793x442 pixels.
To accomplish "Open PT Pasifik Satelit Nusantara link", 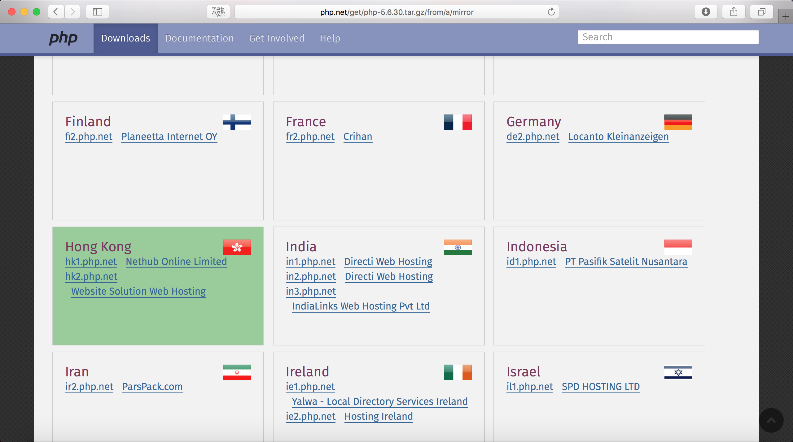I will [626, 262].
